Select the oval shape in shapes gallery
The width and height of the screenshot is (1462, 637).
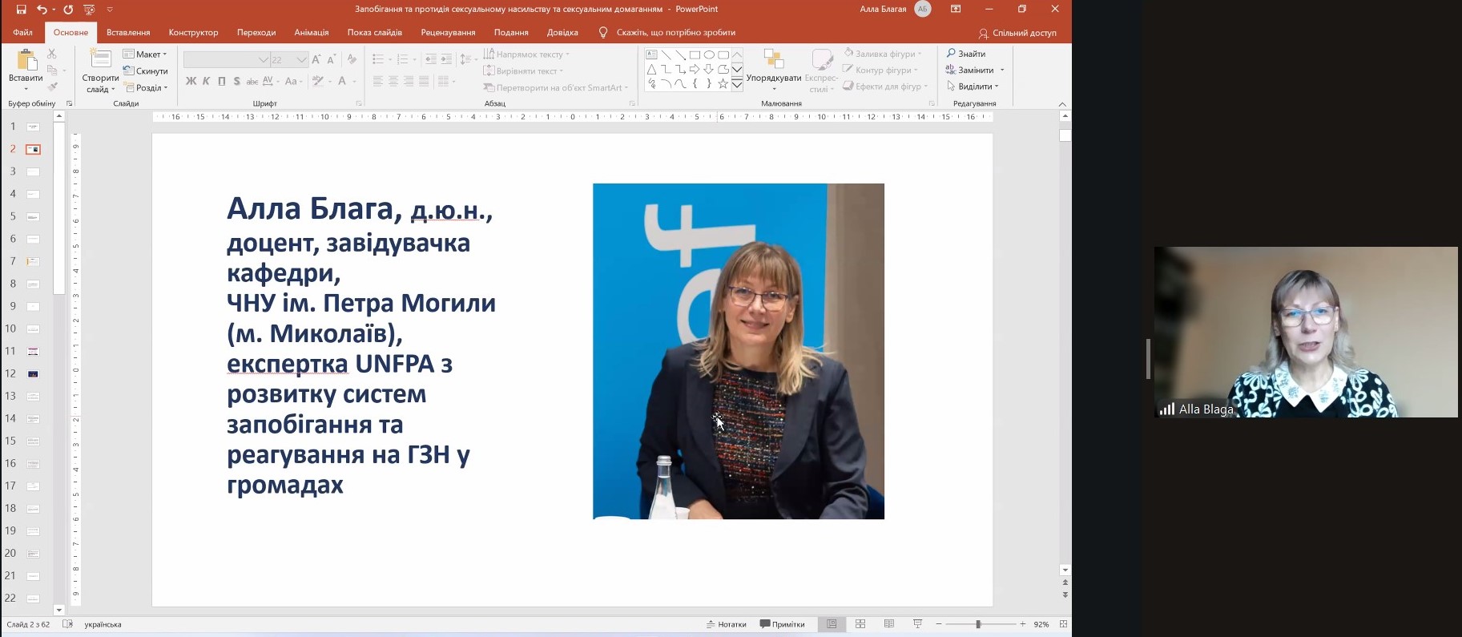[x=709, y=55]
